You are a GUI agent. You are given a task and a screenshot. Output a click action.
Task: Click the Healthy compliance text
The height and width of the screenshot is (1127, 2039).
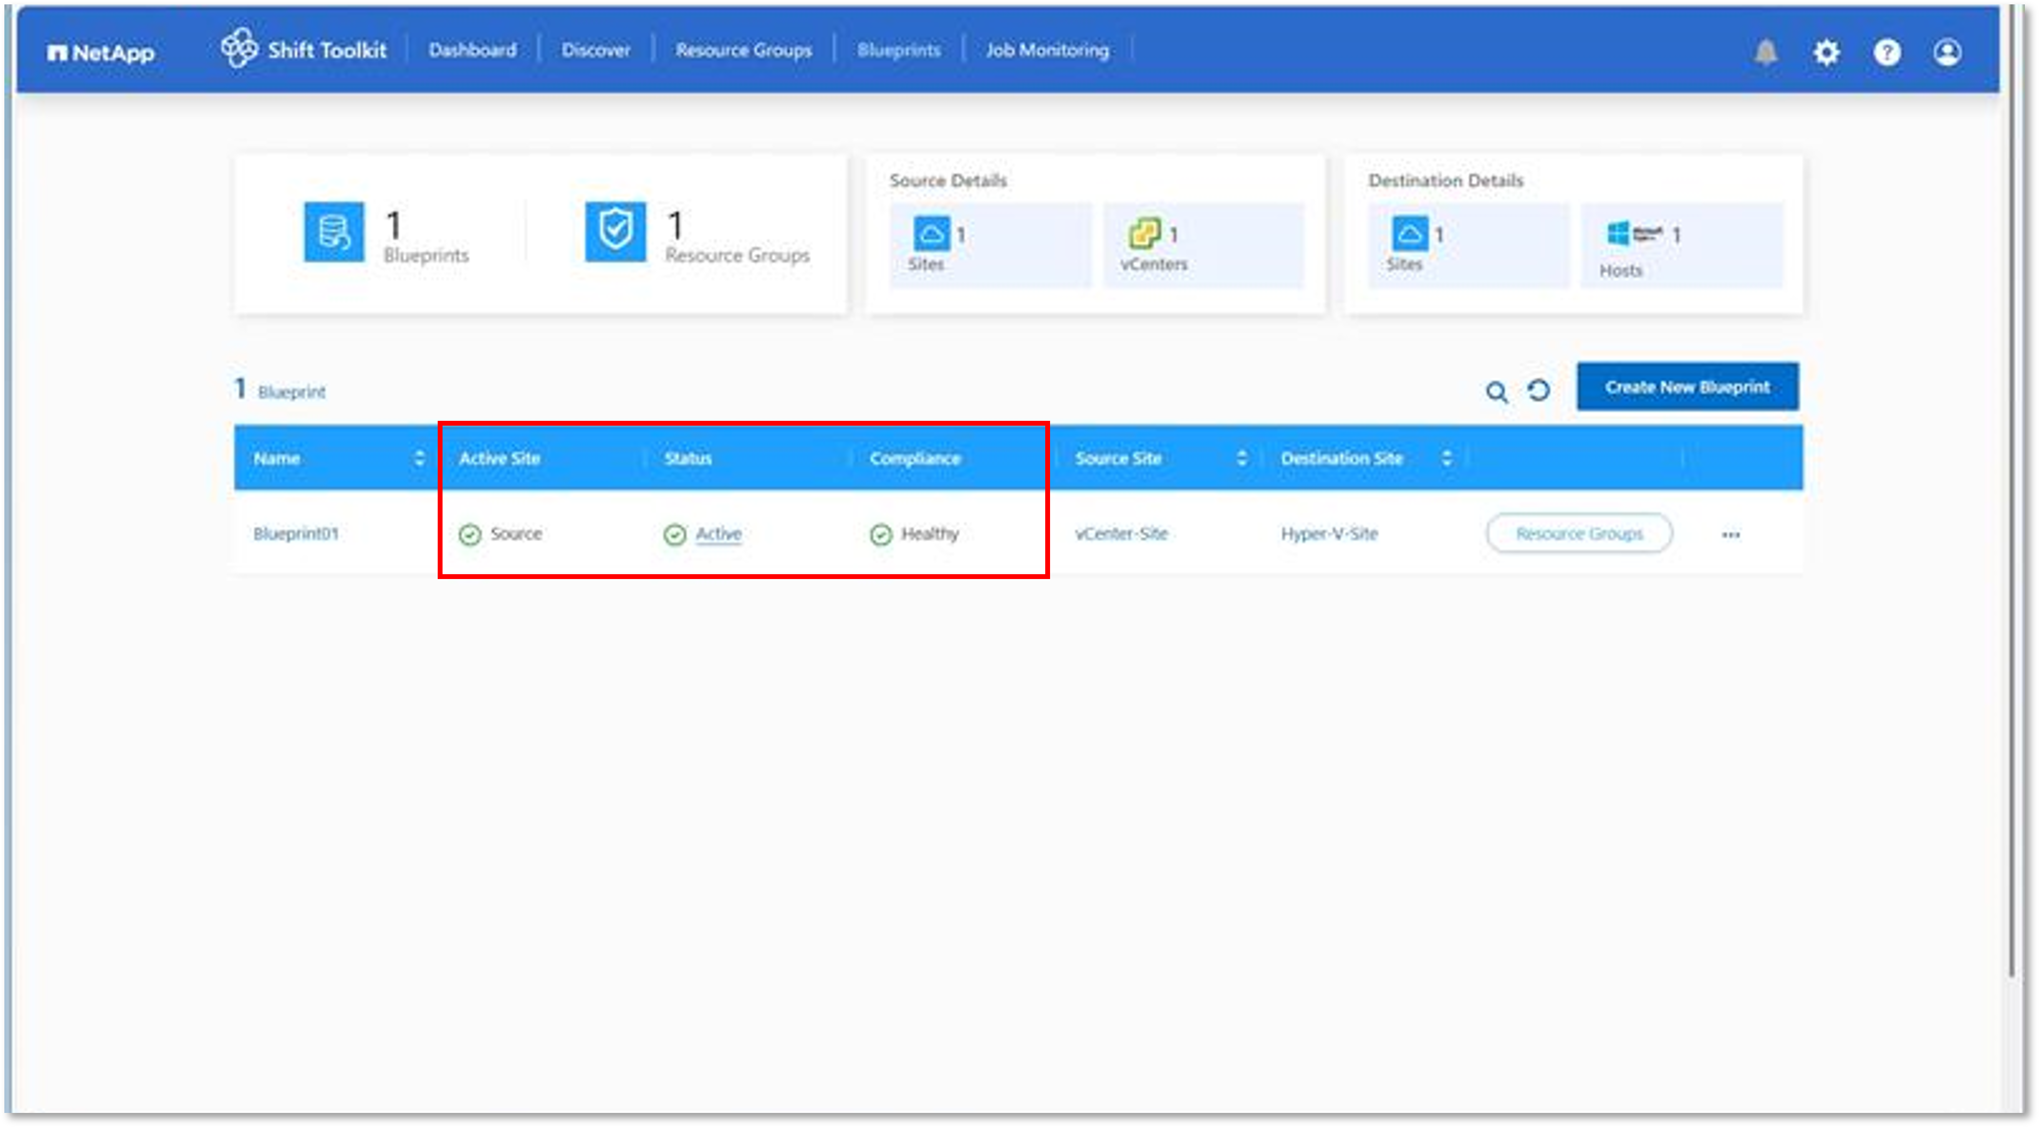(930, 534)
